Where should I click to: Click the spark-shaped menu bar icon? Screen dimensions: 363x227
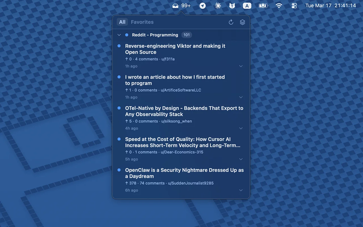[x=218, y=5]
